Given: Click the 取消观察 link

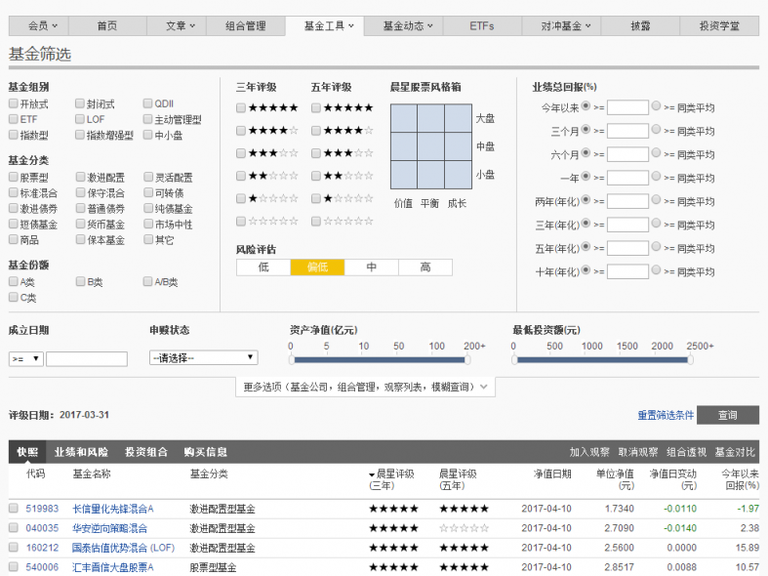Looking at the screenshot, I should tap(637, 452).
